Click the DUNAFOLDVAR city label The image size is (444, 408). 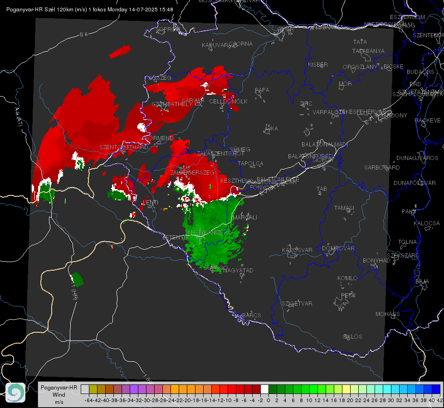(x=415, y=183)
